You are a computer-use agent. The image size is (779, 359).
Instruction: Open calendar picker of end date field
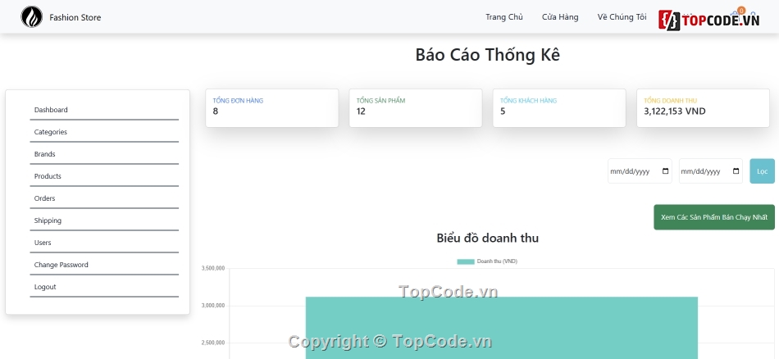click(736, 171)
